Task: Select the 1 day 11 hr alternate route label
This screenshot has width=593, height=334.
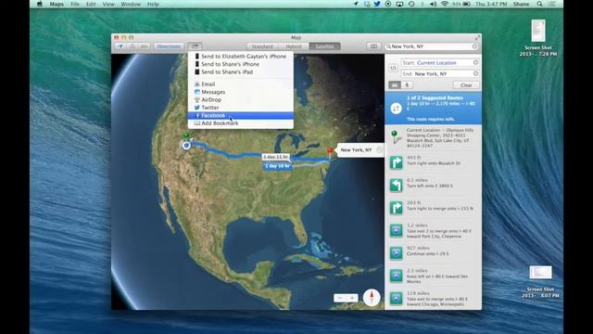Action: coord(276,157)
